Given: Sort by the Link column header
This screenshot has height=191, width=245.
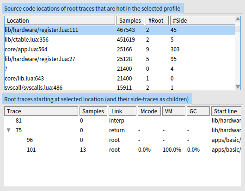Looking at the screenshot, I should (x=122, y=111).
